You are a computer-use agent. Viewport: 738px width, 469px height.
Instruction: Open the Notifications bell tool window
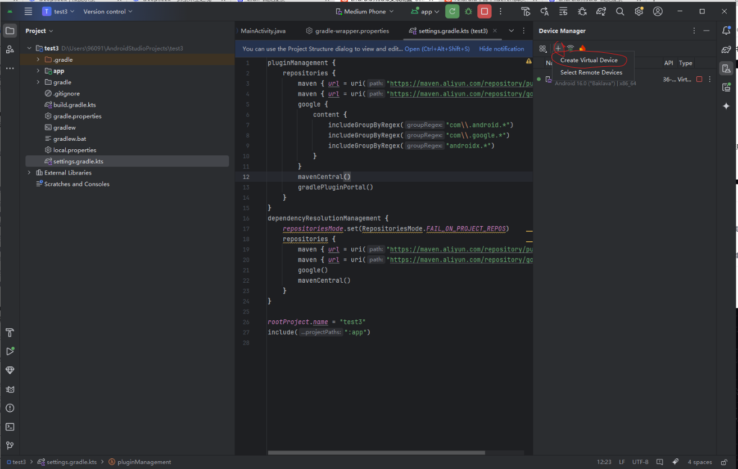726,31
